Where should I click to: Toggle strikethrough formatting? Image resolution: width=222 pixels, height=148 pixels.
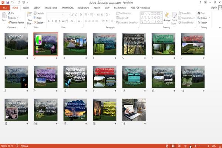pos(63,21)
